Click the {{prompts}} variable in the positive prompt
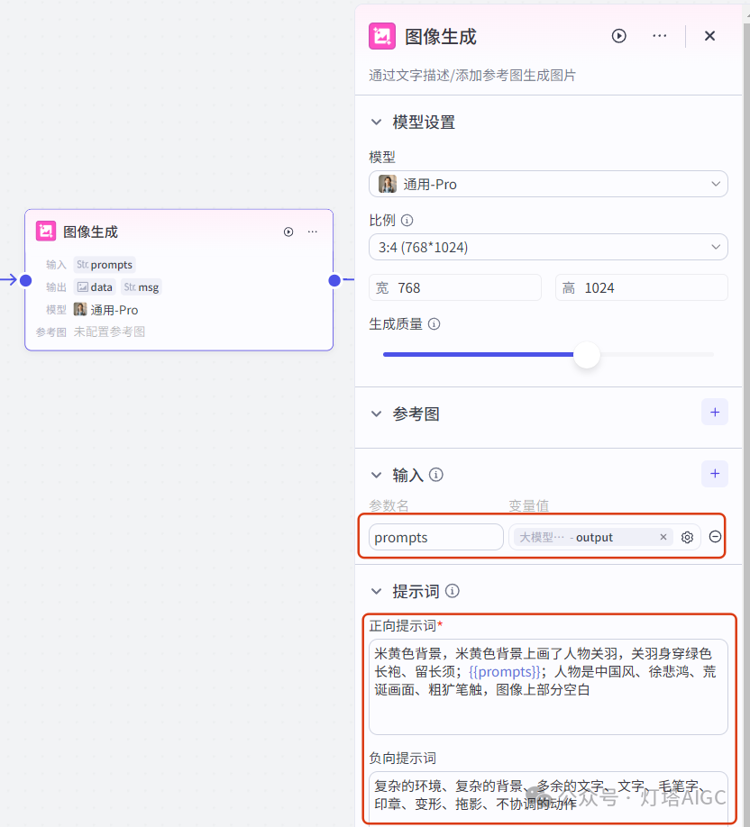The height and width of the screenshot is (827, 750). (504, 671)
